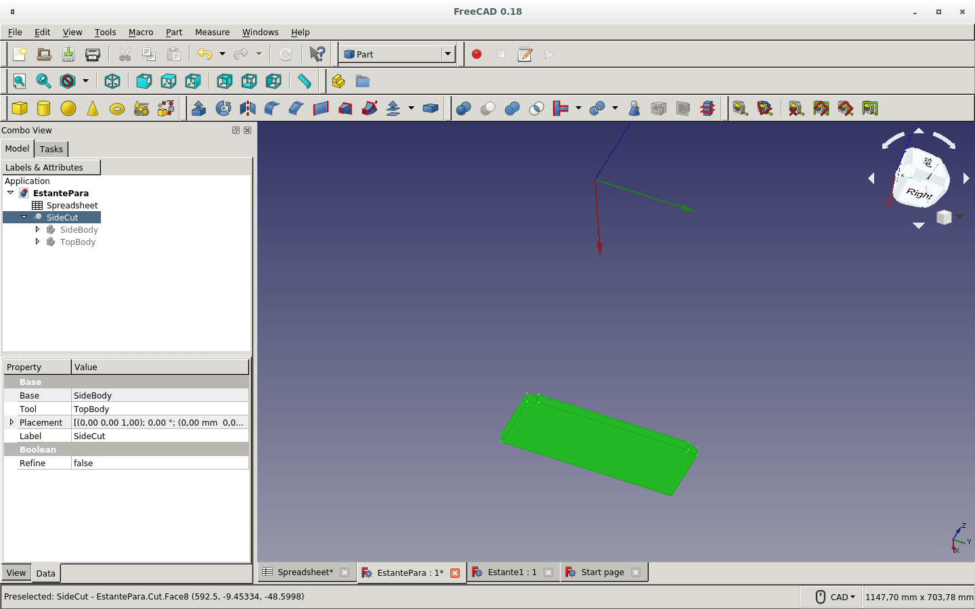Click the measure distance ruler icon

tap(305, 81)
